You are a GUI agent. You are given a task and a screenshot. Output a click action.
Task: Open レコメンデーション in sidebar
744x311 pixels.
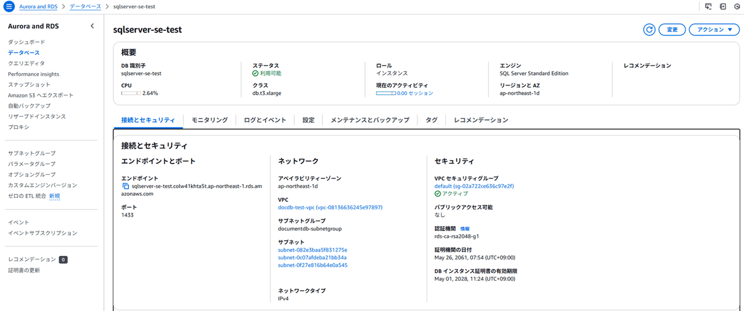click(x=32, y=259)
